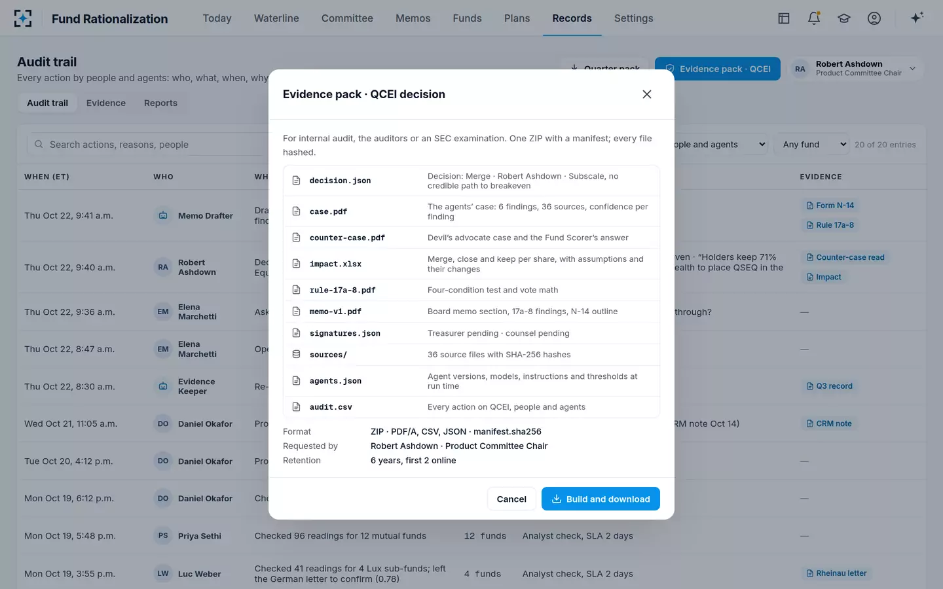Click the Fund Rationalization logo icon

tap(23, 18)
